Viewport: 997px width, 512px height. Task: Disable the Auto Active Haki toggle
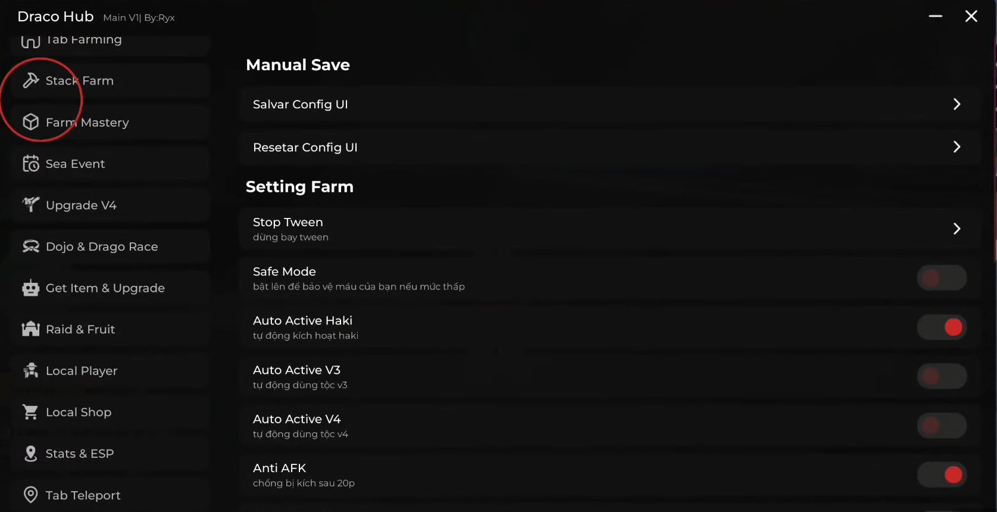point(941,327)
